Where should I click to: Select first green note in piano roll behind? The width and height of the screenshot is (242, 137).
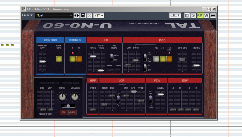(2, 45)
